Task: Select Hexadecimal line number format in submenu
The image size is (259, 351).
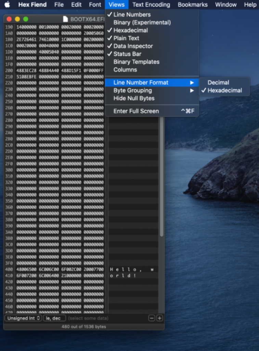Action: coord(224,91)
